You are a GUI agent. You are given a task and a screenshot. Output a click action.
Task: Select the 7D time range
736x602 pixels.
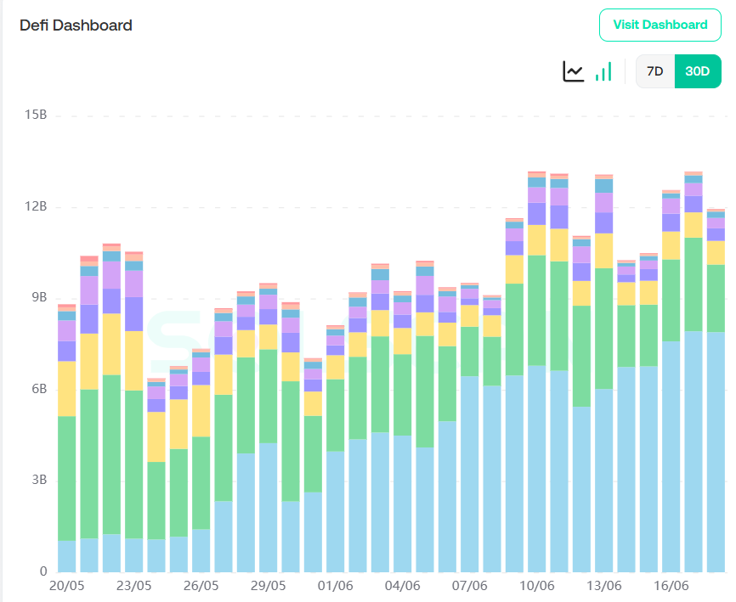[x=654, y=71]
